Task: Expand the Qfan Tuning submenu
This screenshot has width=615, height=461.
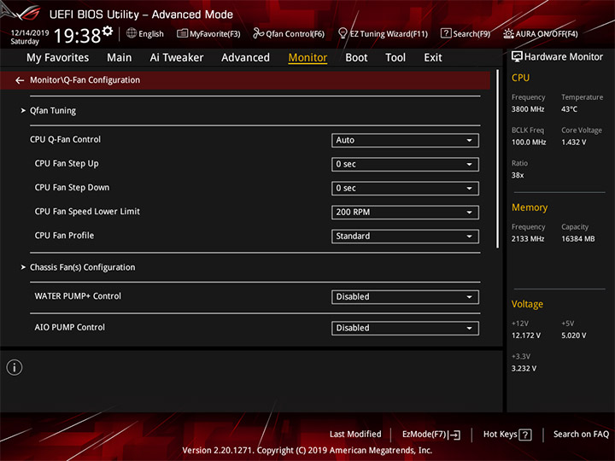Action: pyautogui.click(x=53, y=110)
